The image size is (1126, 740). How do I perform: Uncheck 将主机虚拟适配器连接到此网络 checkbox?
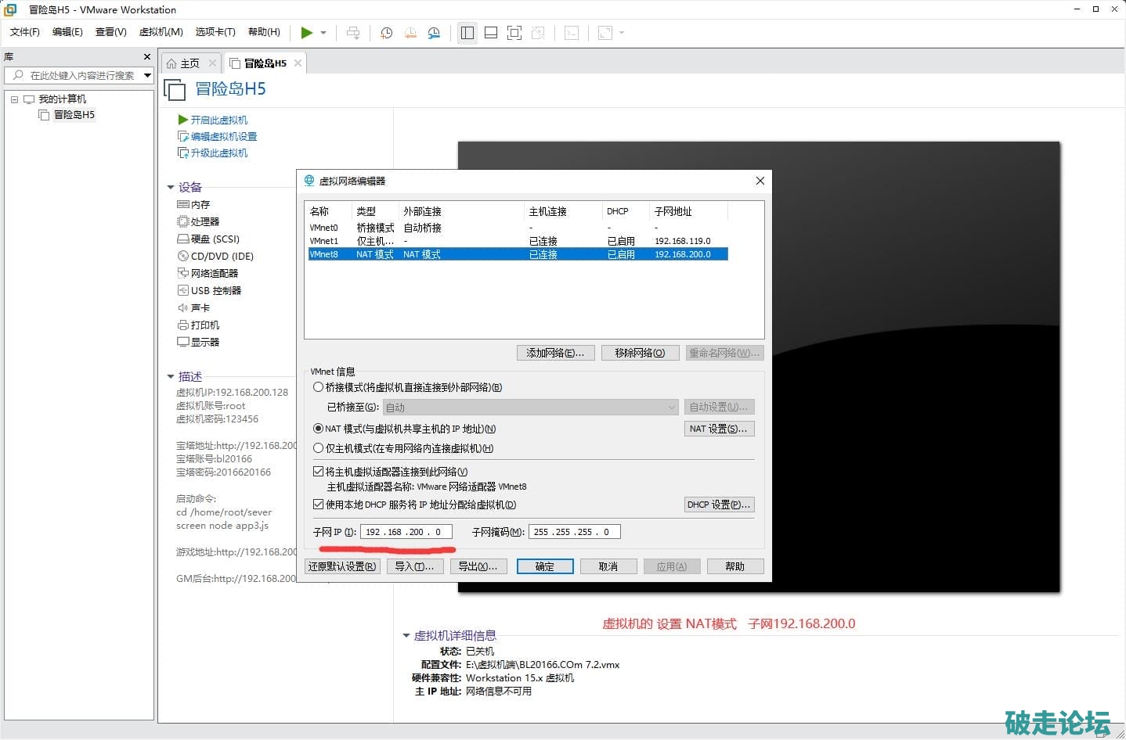point(318,472)
